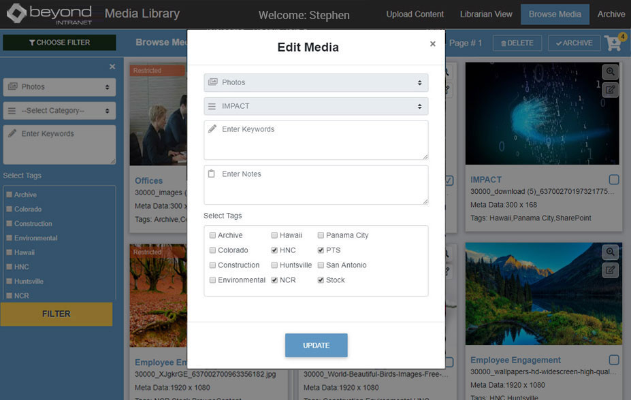Select checkbox on IMPACT media card

[614, 180]
